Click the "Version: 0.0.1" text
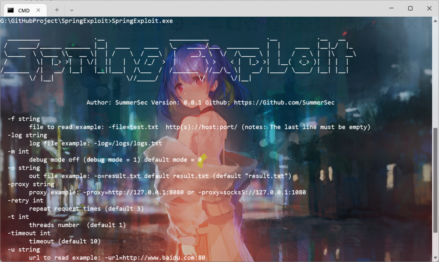 [176, 103]
